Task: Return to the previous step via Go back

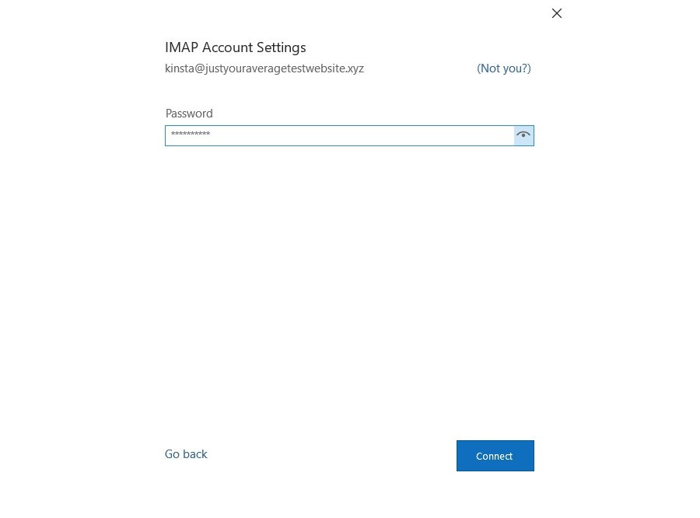Action: coord(186,454)
